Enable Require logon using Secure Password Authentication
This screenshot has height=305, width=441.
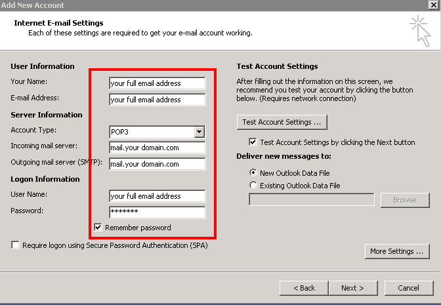(x=15, y=245)
